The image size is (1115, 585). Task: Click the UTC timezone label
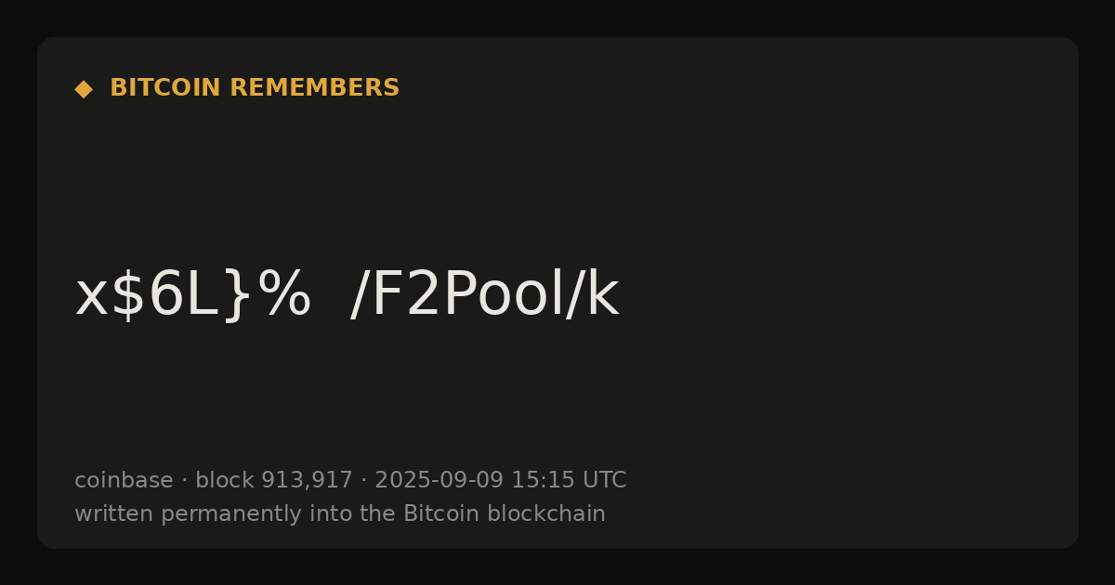605,480
